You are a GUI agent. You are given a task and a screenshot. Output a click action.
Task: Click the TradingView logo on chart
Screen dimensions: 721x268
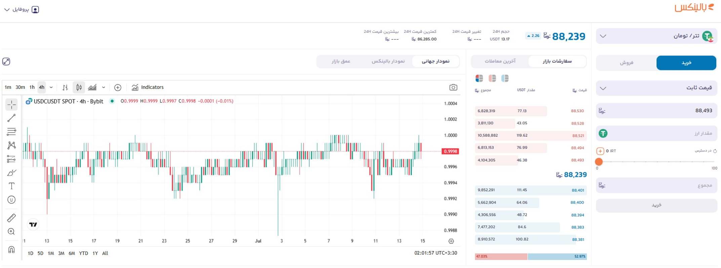[33, 224]
